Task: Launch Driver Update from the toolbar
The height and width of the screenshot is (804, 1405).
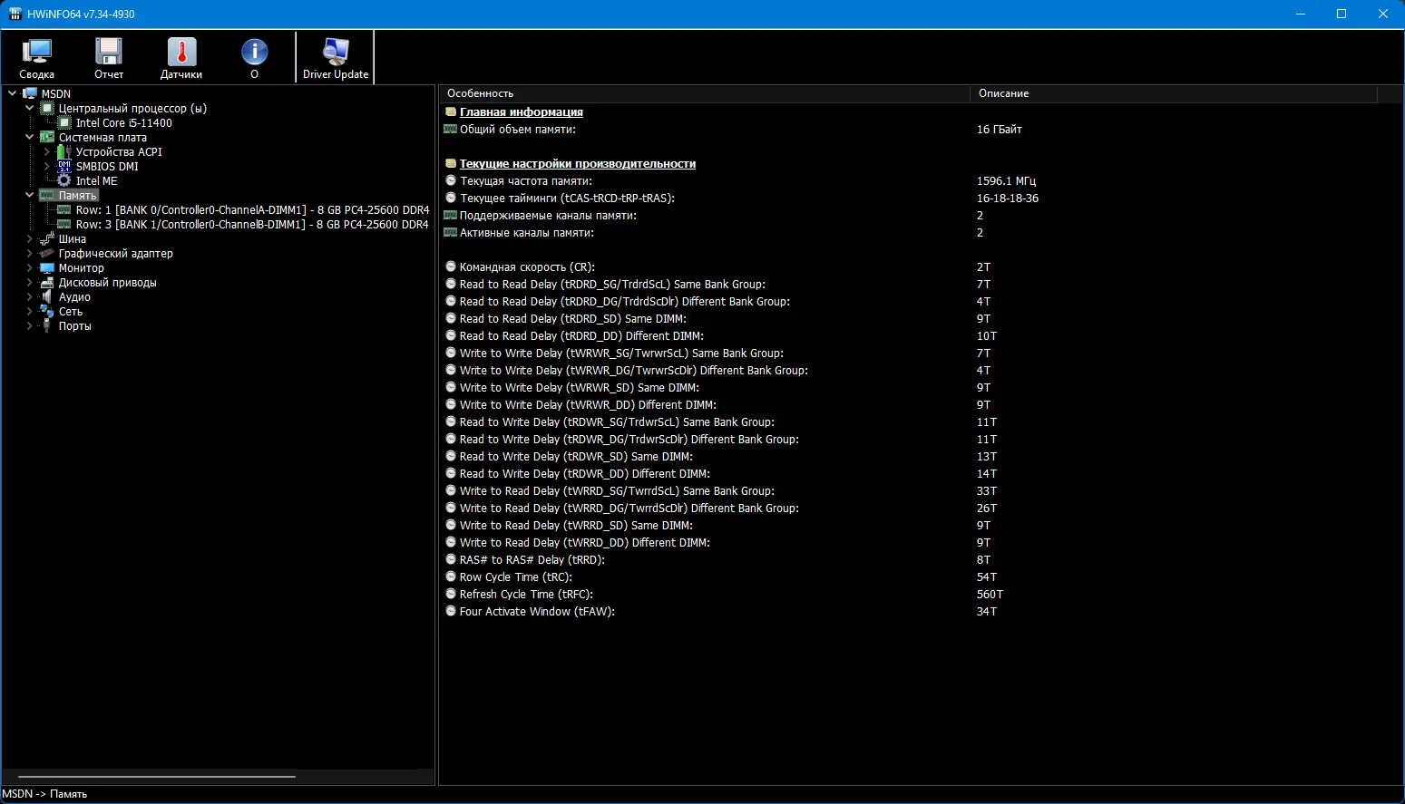Action: click(x=336, y=59)
